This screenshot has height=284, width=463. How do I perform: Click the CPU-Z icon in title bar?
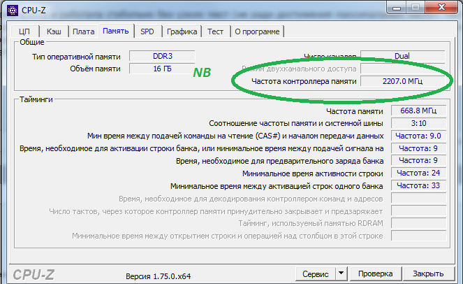pos(13,10)
